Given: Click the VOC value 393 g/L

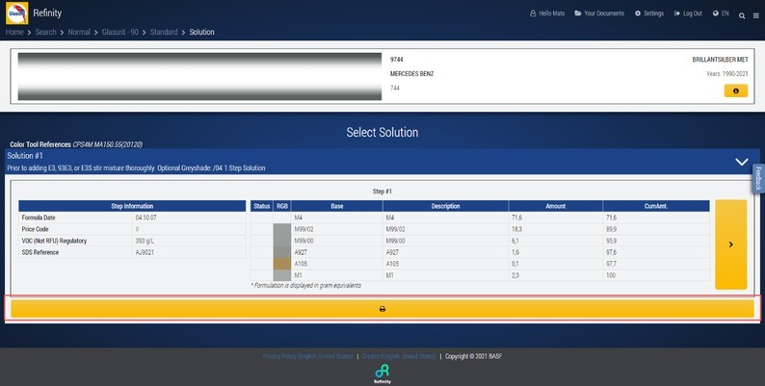Looking at the screenshot, I should coord(145,241).
